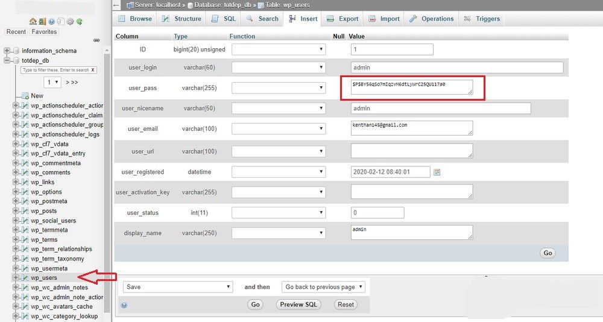Image resolution: width=603 pixels, height=322 pixels.
Task: Click the wp_options table icon
Action: [x=25, y=192]
